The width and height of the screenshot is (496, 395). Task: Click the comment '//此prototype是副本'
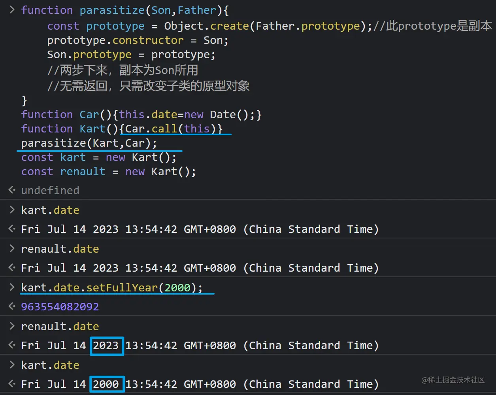tap(432, 26)
